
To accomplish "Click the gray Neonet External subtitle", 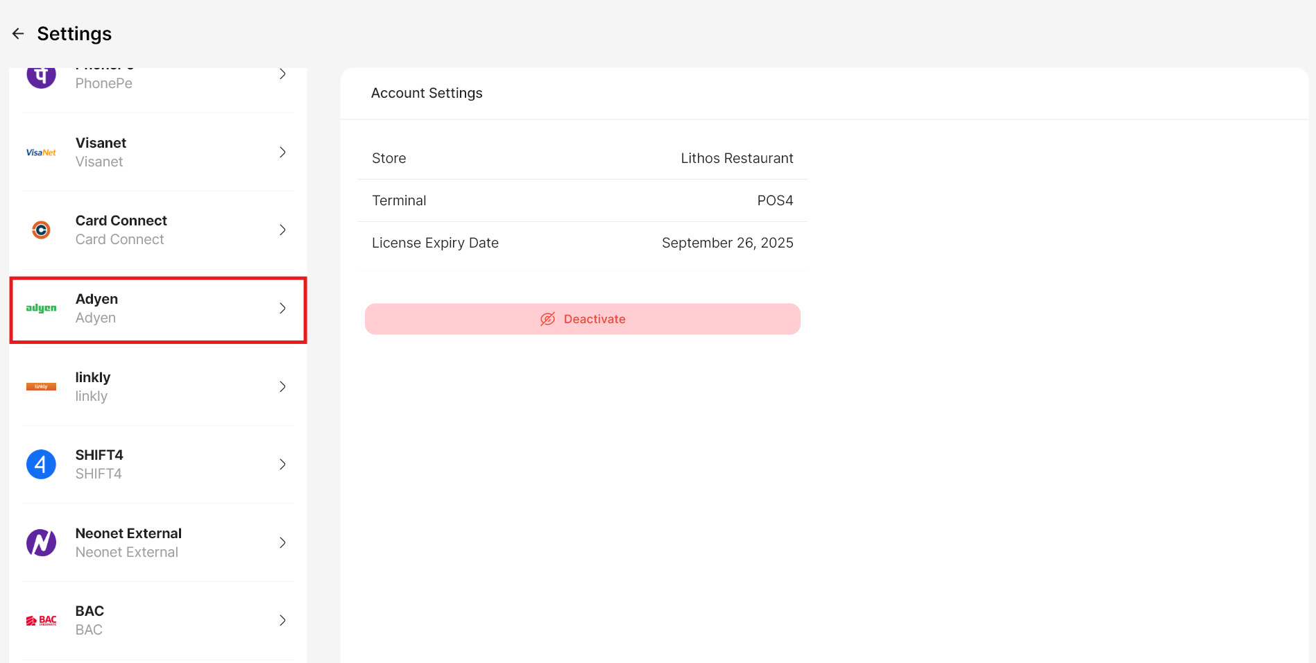I will 127,552.
